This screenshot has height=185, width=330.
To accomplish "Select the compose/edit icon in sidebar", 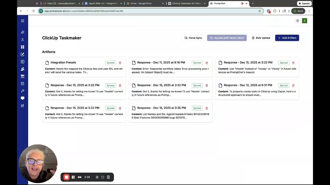I will click(x=22, y=54).
